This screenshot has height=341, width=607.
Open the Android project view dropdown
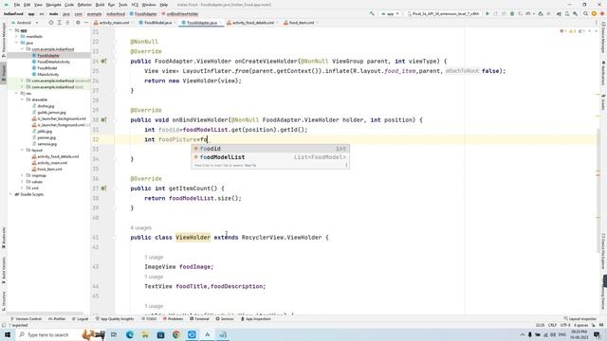25,23
